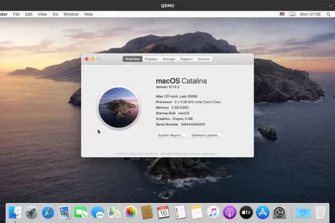
Task: Open the View menu
Action: (42, 14)
